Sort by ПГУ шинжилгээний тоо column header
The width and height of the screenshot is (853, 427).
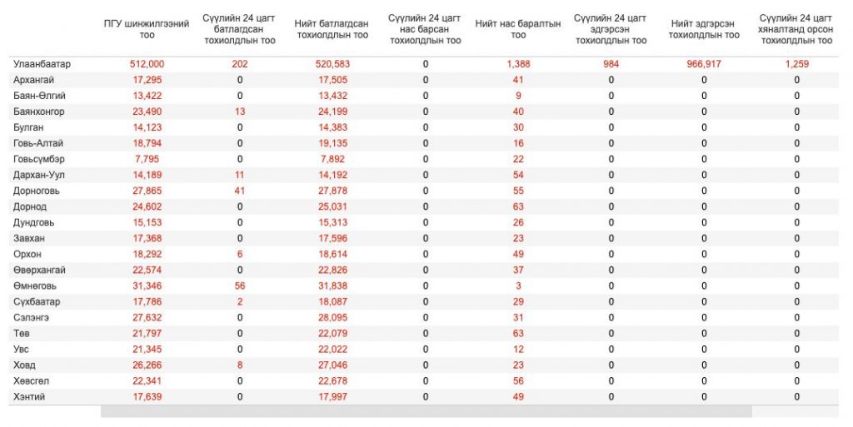[147, 29]
